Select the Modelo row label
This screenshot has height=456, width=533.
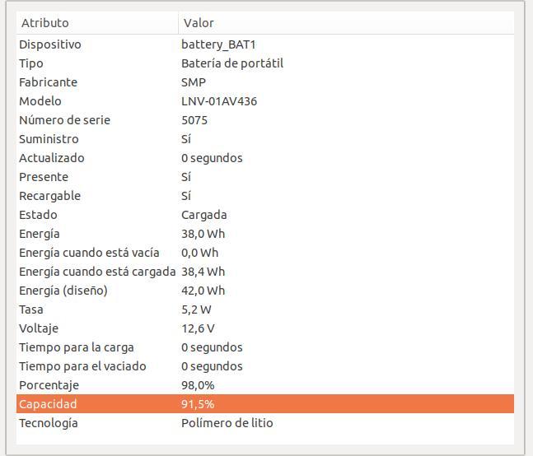point(40,101)
